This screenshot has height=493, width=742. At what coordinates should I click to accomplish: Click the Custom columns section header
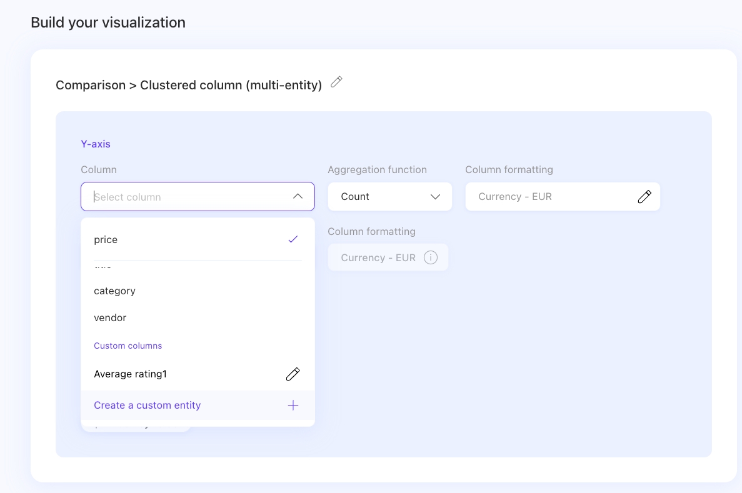tap(128, 346)
